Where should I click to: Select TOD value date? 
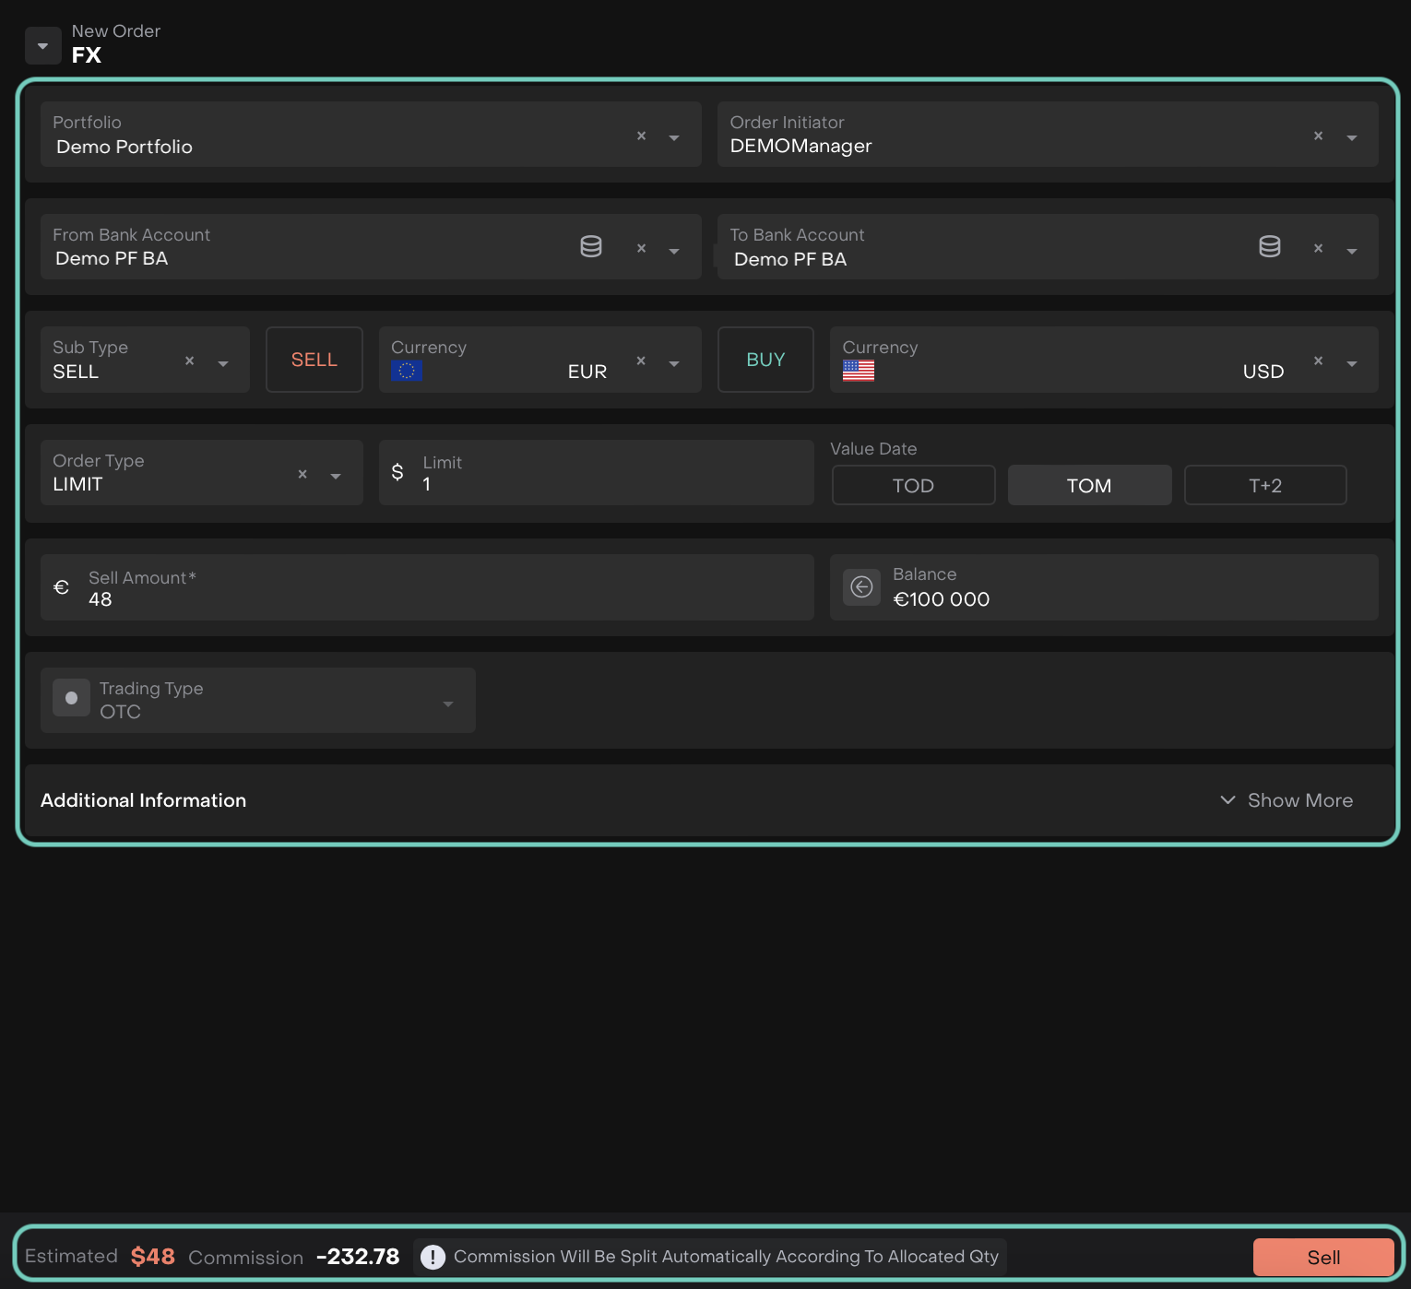point(913,485)
